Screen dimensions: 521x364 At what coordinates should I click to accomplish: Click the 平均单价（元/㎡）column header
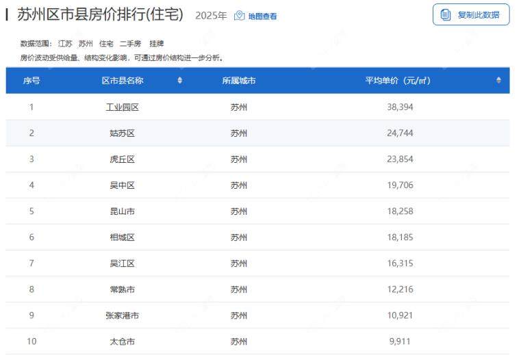tap(398, 81)
